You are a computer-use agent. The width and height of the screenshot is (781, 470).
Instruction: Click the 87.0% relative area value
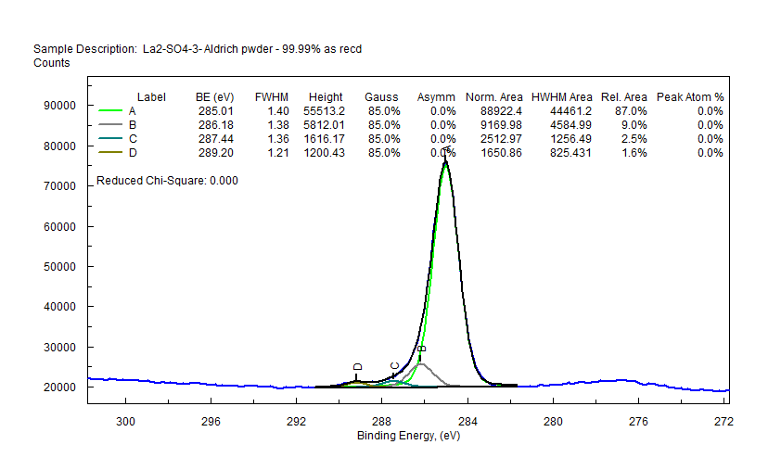pyautogui.click(x=632, y=111)
